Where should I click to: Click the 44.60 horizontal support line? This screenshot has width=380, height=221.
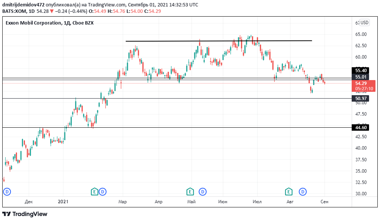click(177, 127)
